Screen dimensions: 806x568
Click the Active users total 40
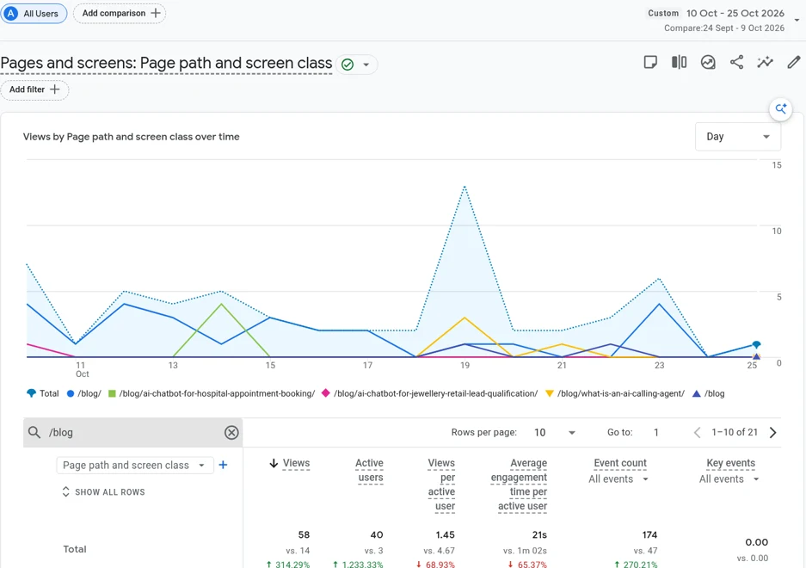pos(377,535)
